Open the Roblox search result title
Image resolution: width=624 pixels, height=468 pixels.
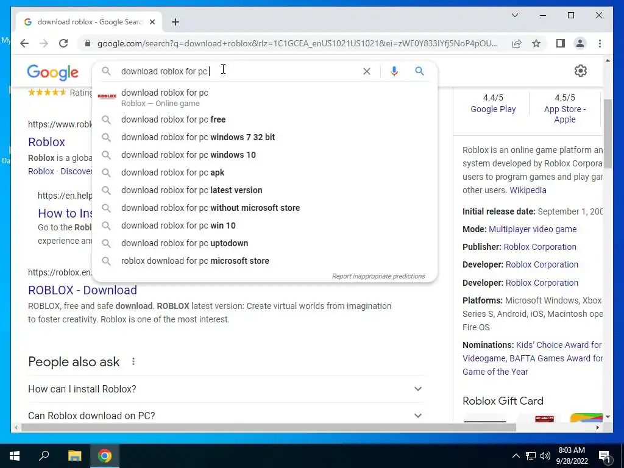point(46,142)
